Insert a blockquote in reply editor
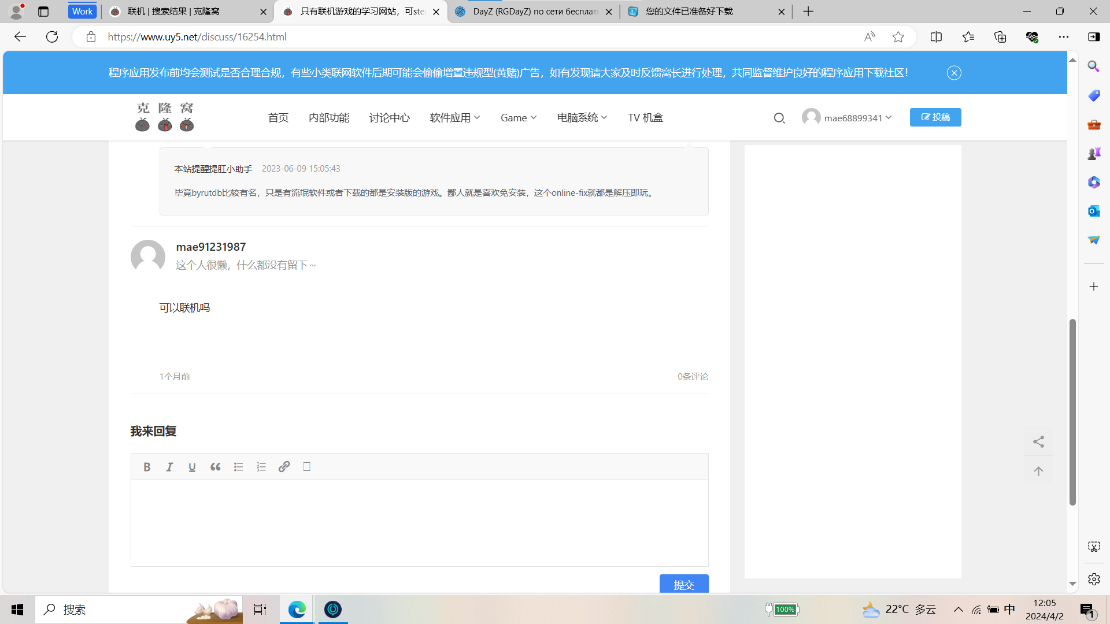The image size is (1110, 624). [x=215, y=467]
